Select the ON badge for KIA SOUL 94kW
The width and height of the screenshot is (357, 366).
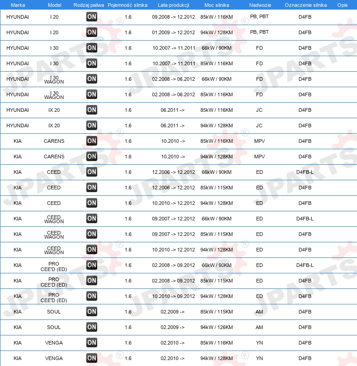tap(91, 327)
